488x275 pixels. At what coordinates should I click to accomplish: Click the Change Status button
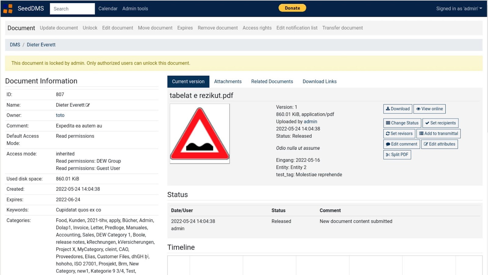pos(402,123)
